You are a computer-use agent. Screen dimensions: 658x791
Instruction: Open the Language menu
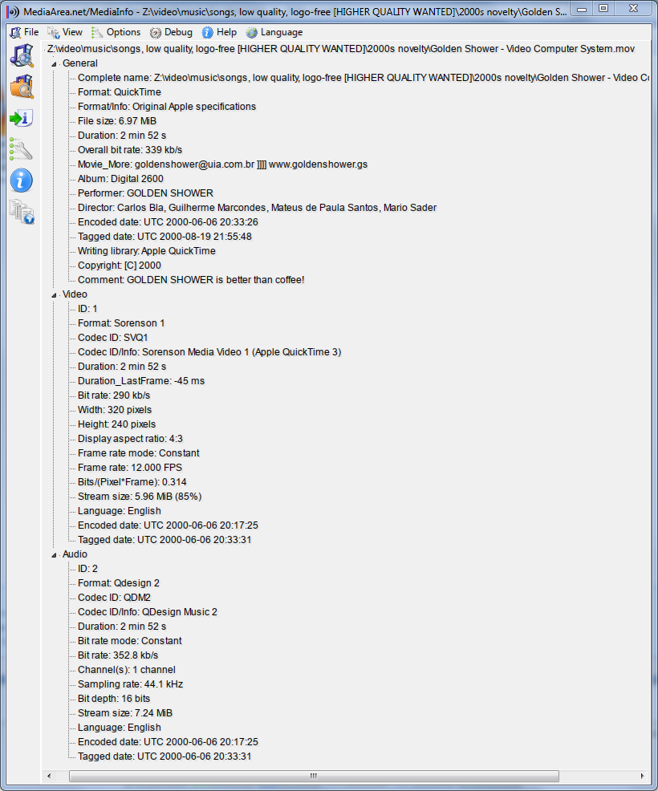274,32
